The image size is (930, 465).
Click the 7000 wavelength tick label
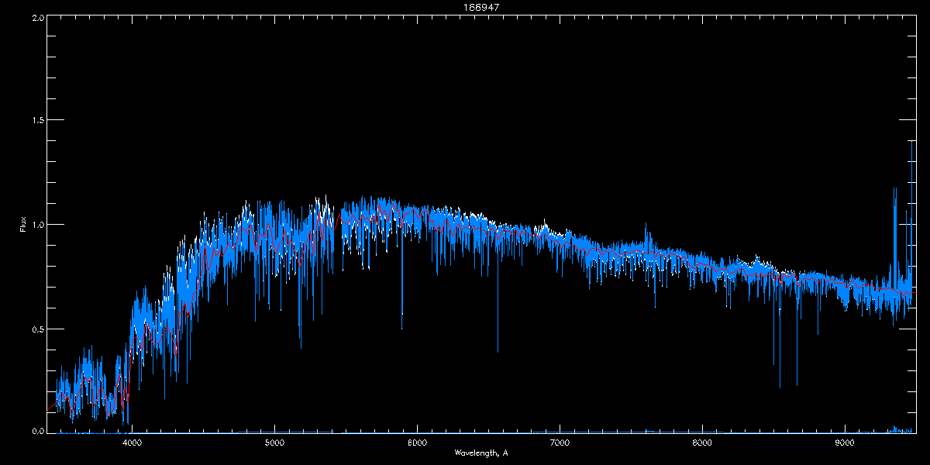tap(560, 443)
